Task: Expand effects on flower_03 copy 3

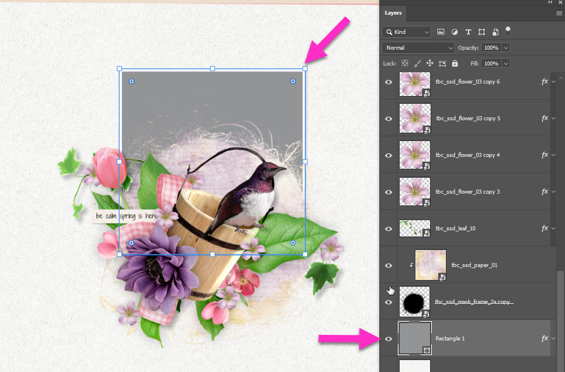Action: tap(554, 192)
